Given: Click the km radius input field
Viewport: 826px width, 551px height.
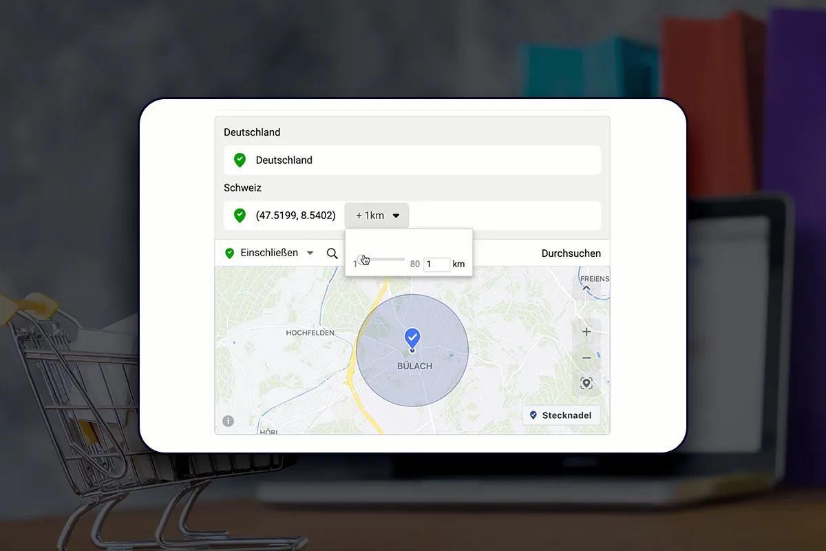Looking at the screenshot, I should click(436, 264).
